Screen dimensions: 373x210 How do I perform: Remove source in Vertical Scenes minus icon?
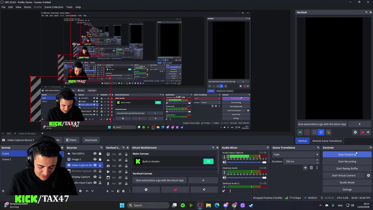coord(112,191)
